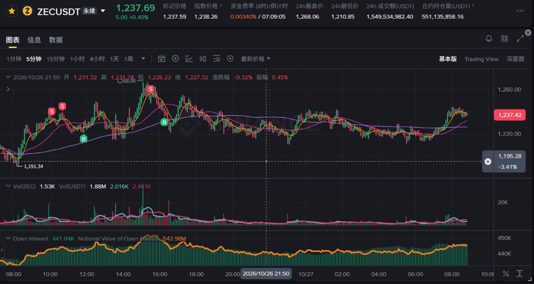Open the 合约持仓量(USDT) open interest link
Viewport: 534px width, 284px height.
point(448,6)
